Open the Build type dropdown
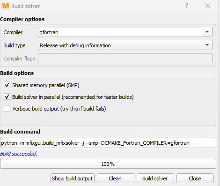 click(x=125, y=45)
